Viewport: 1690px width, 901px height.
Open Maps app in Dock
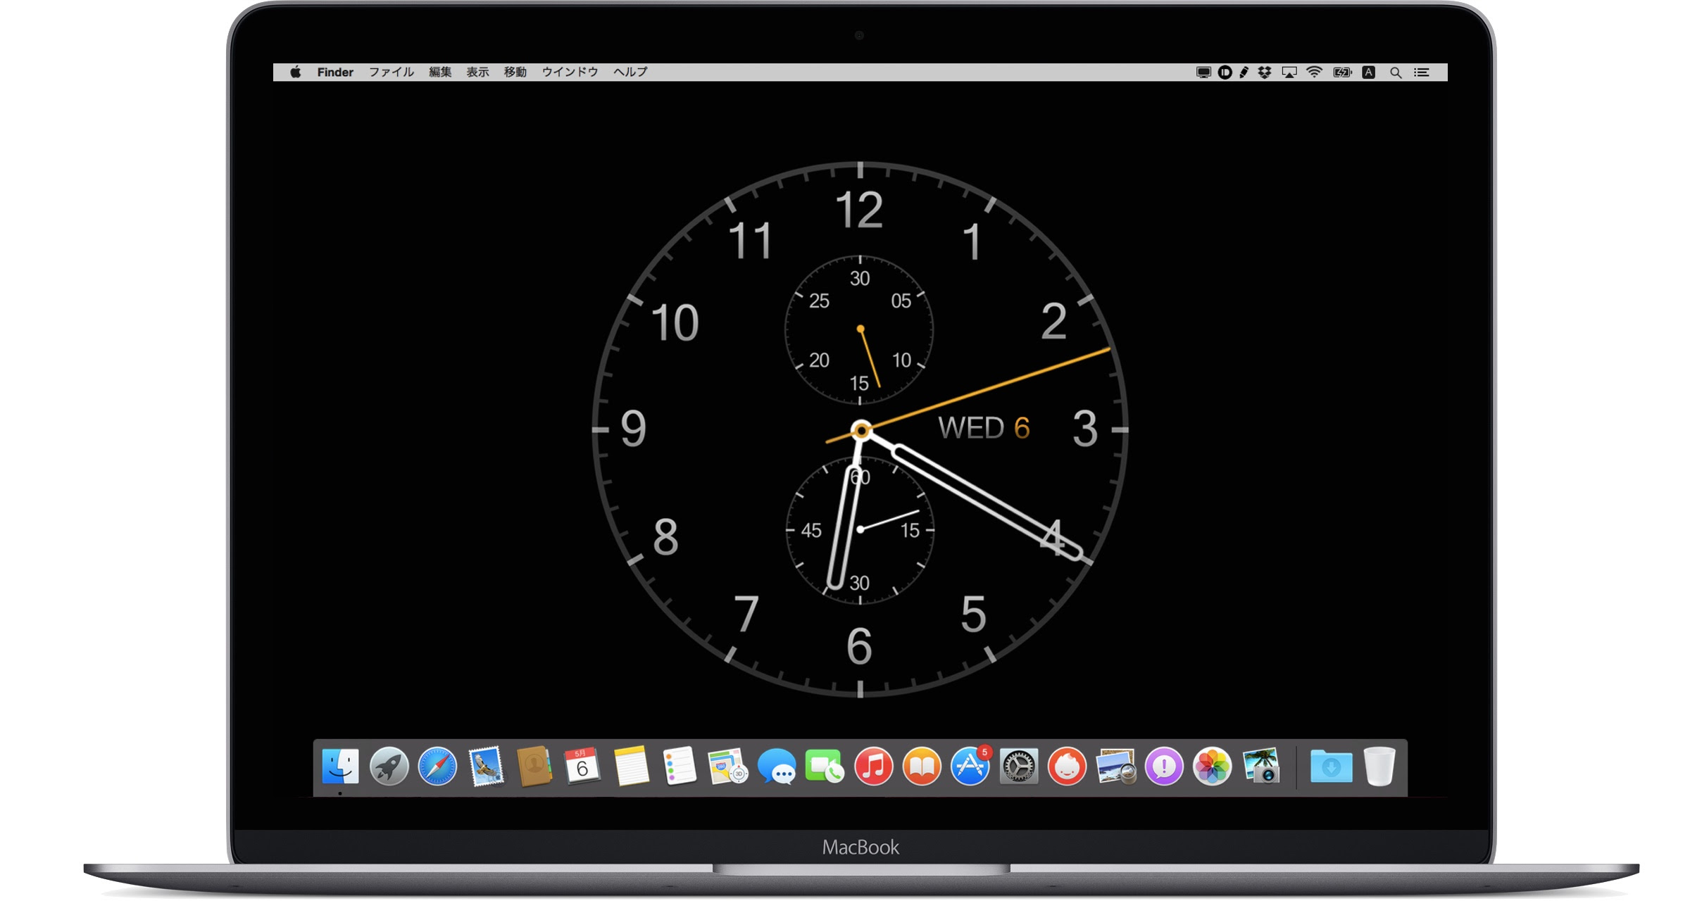728,767
